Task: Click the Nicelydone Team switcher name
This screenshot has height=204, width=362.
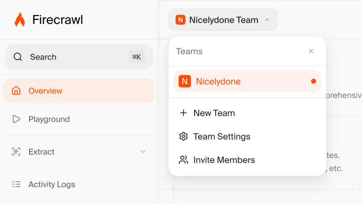Action: pyautogui.click(x=224, y=20)
